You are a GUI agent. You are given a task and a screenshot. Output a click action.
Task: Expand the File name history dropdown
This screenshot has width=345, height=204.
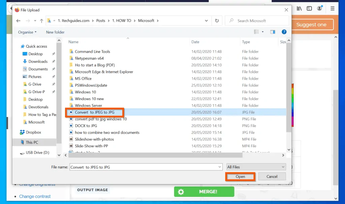point(220,167)
